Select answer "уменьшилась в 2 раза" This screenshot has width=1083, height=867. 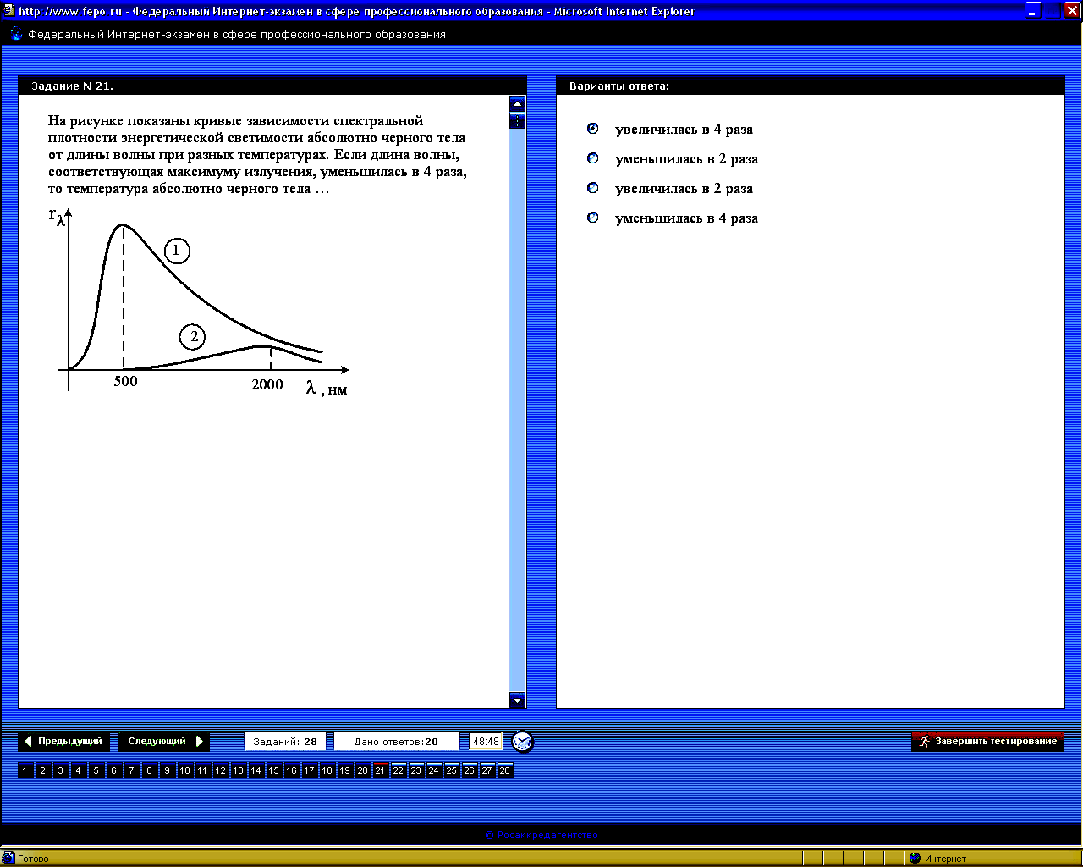(x=592, y=158)
